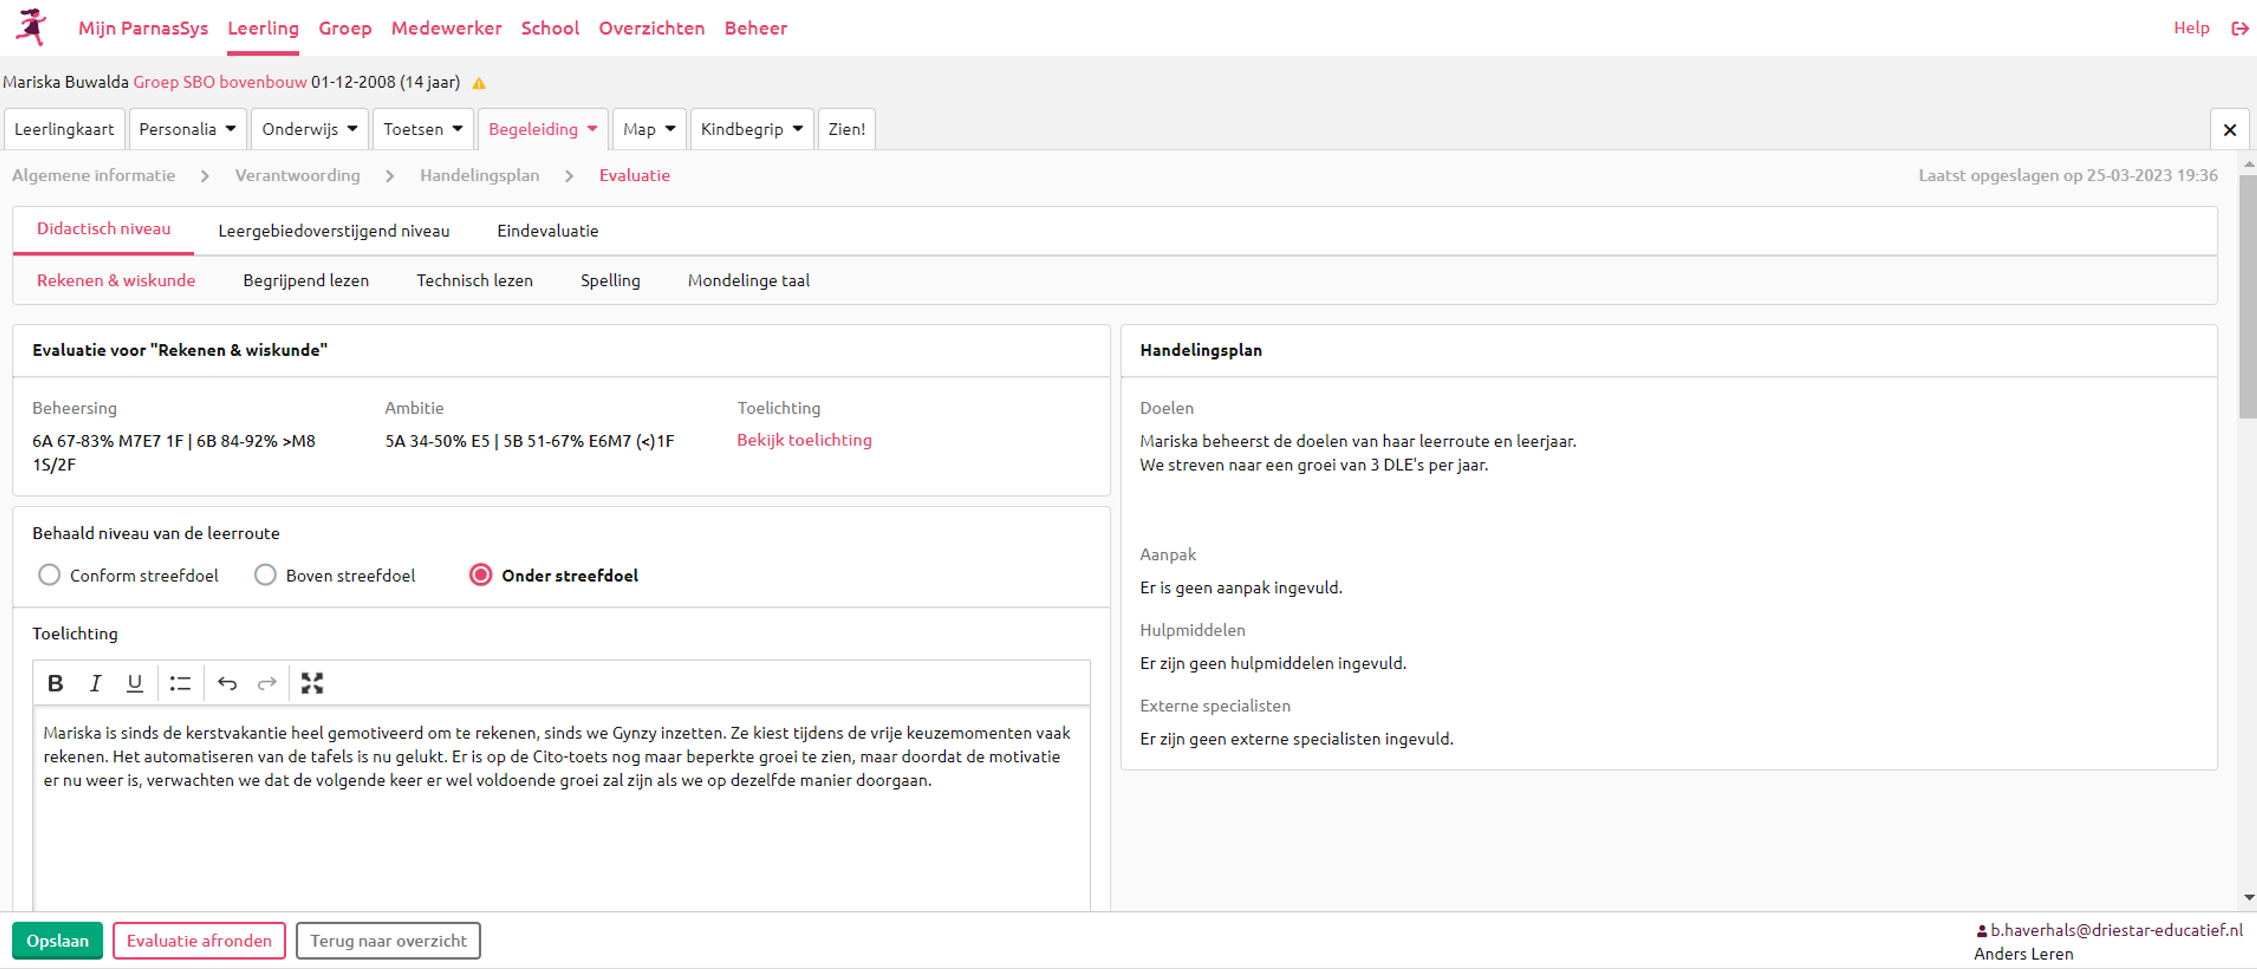Click the Redo arrow icon

pos(268,682)
